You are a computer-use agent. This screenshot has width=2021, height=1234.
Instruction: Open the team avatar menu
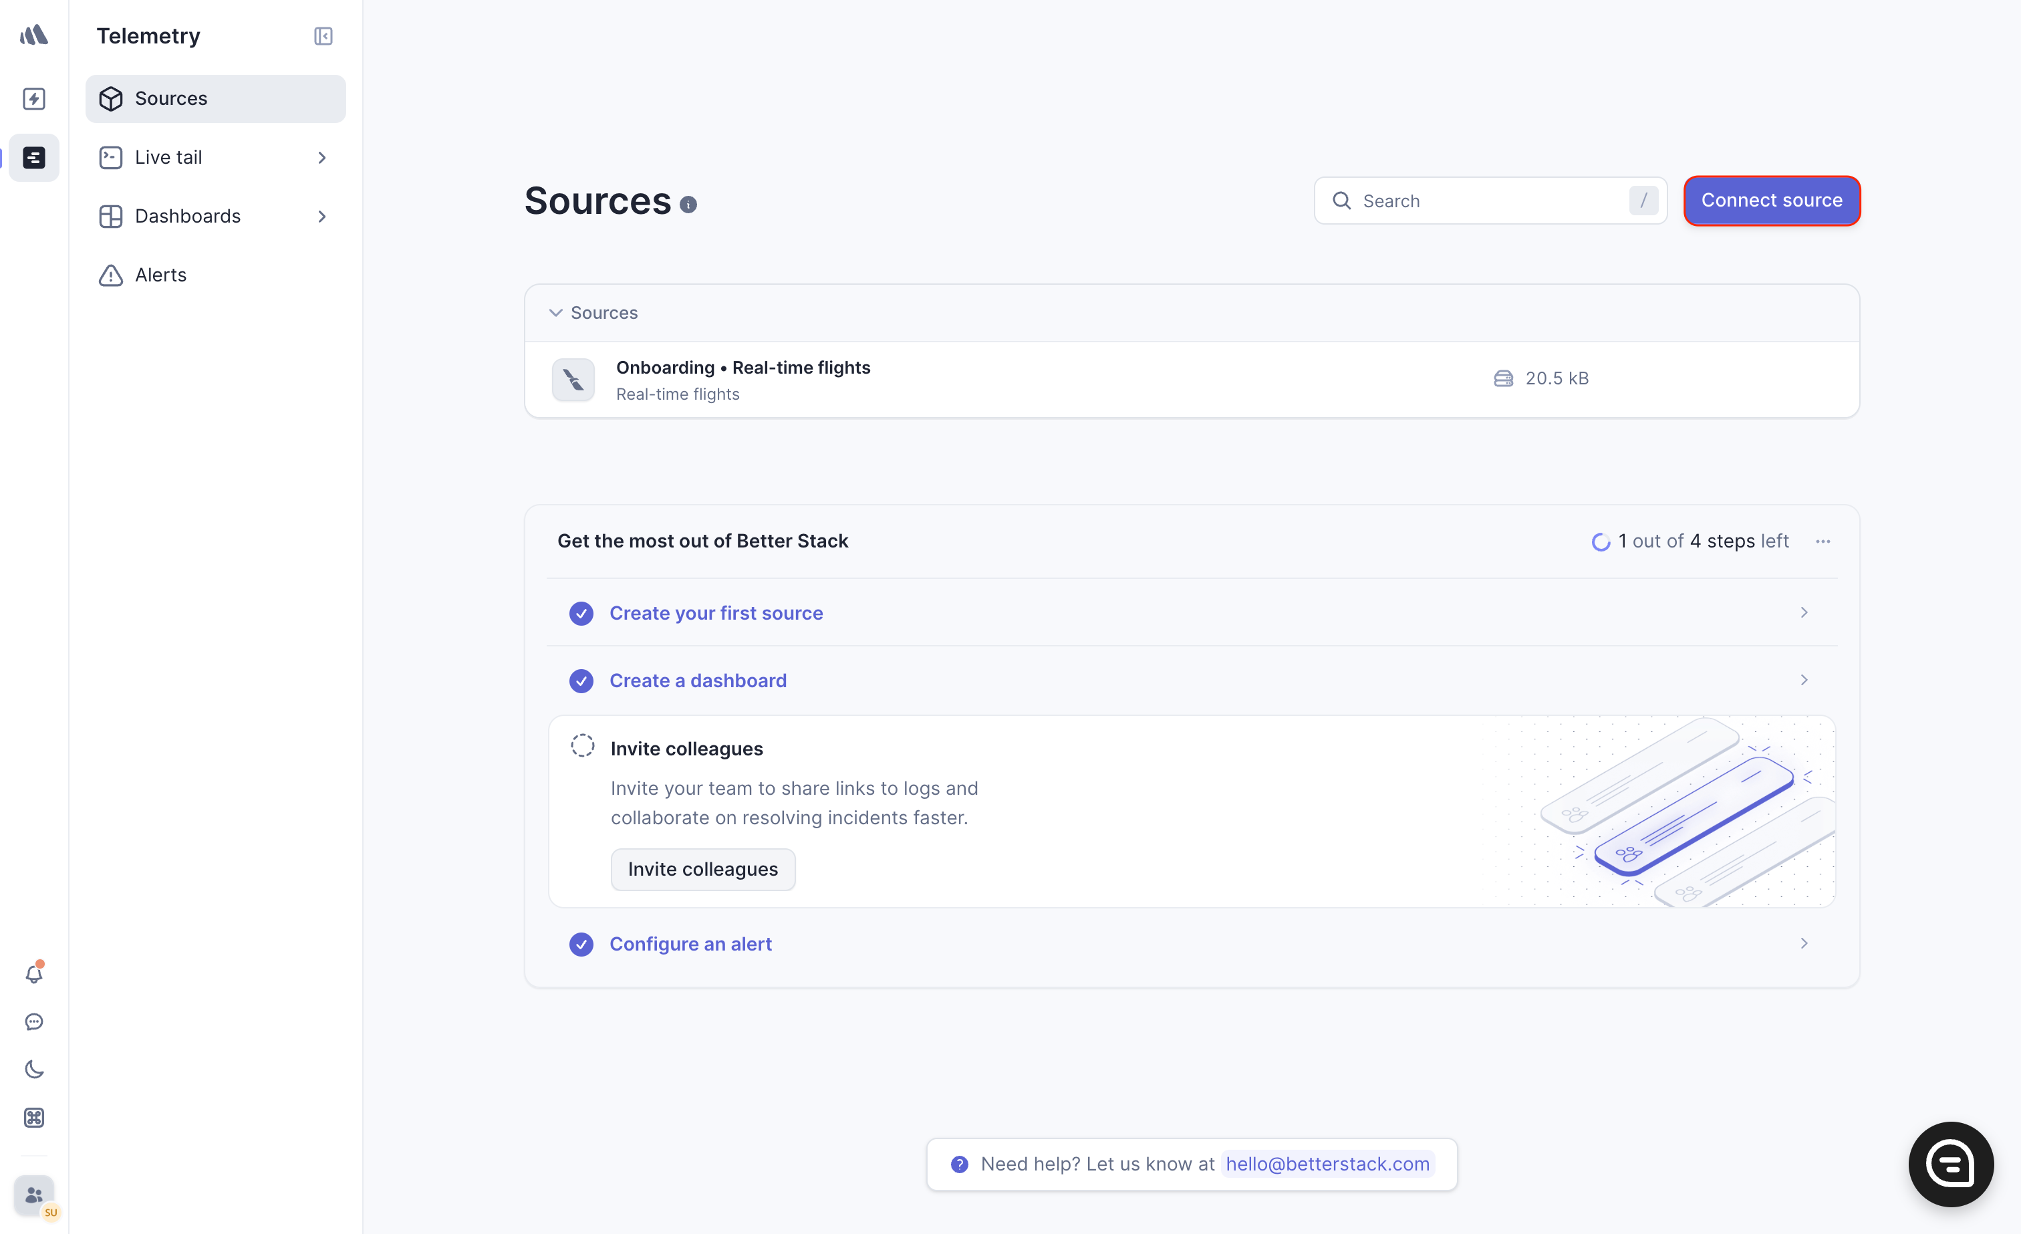[33, 1195]
